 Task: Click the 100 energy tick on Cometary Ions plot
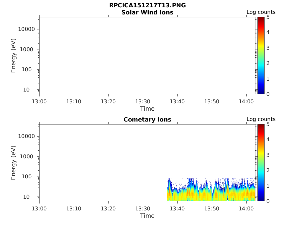(26, 177)
